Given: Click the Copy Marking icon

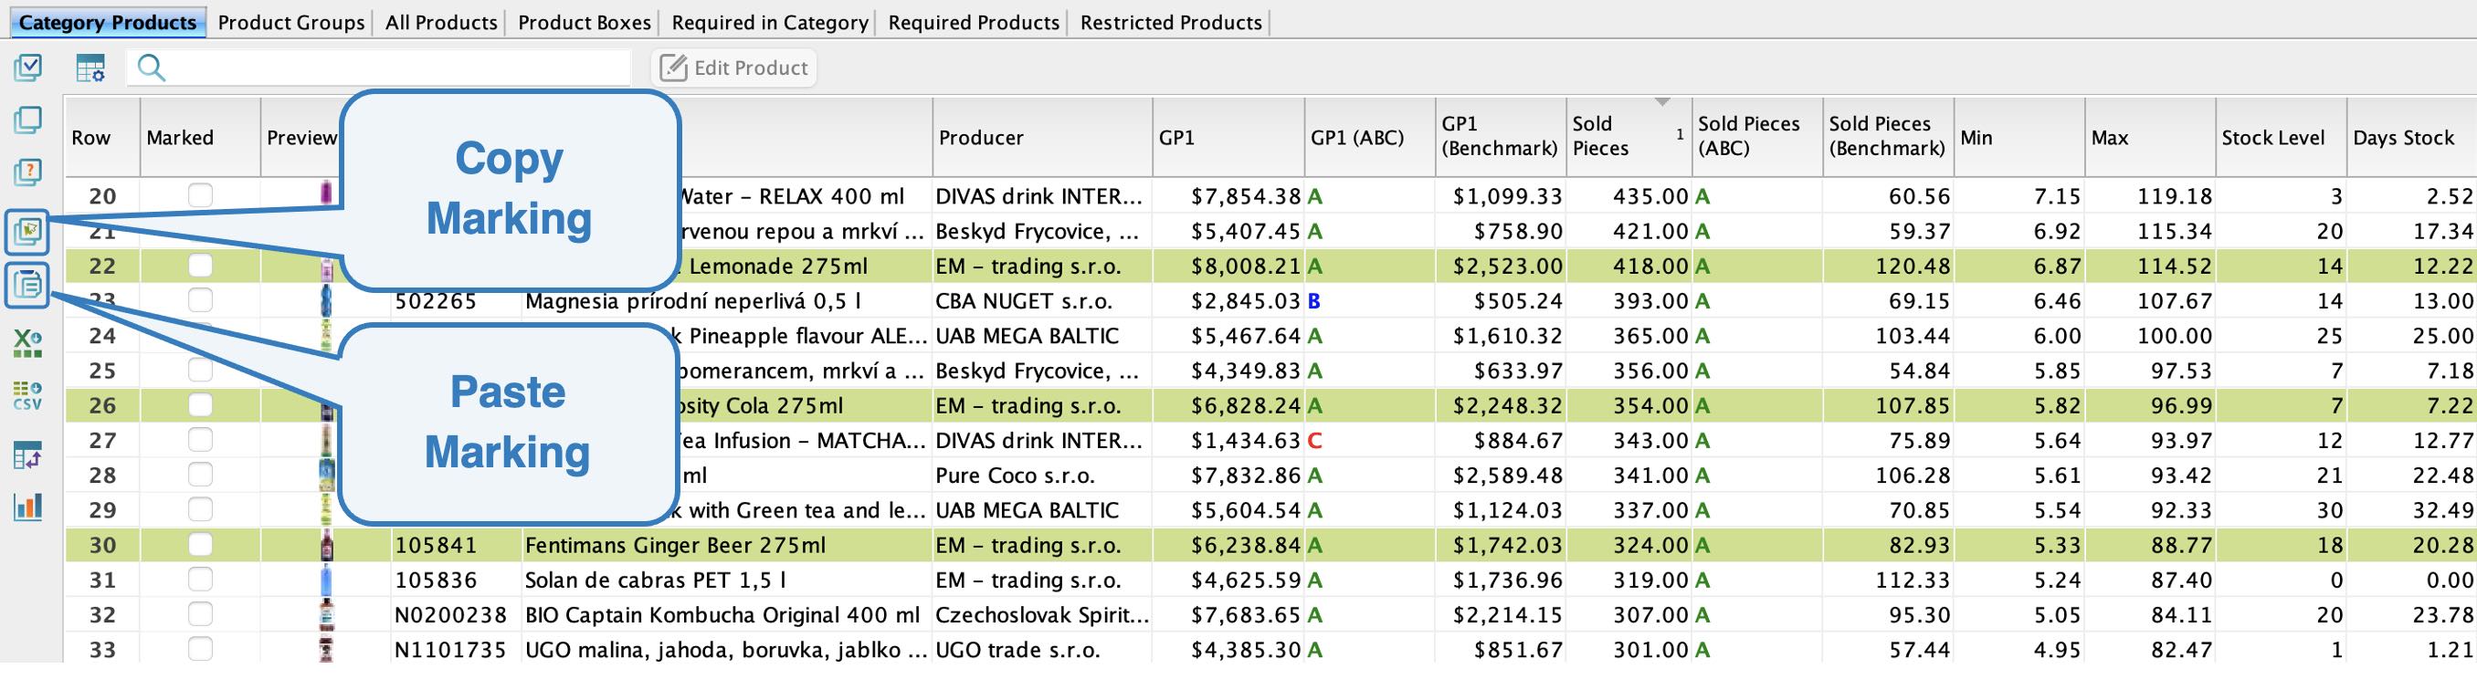Looking at the screenshot, I should click(x=26, y=232).
